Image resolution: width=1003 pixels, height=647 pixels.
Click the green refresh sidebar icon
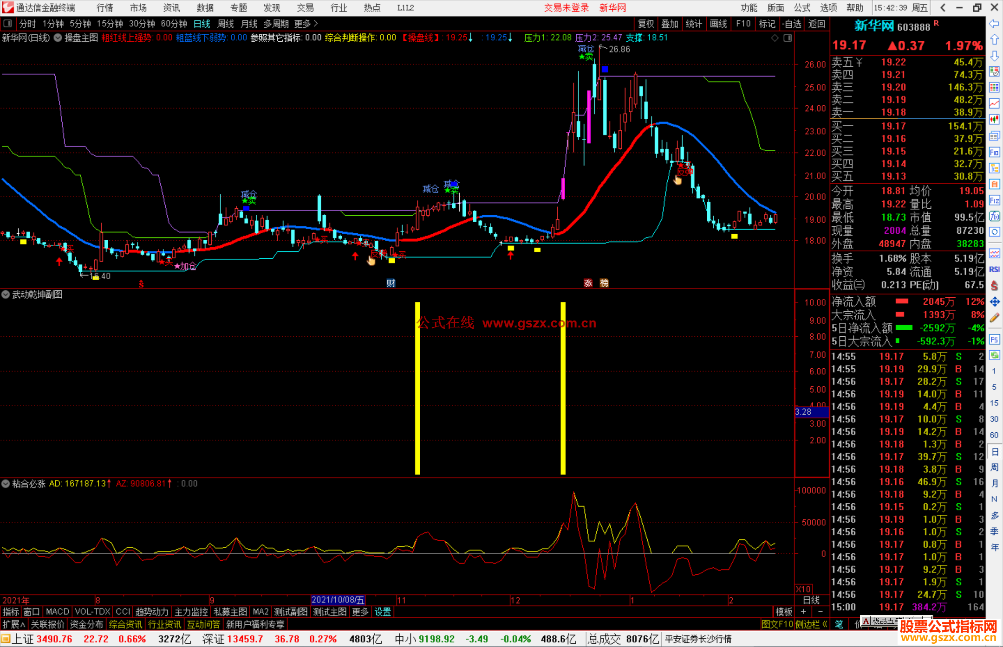pyautogui.click(x=994, y=355)
